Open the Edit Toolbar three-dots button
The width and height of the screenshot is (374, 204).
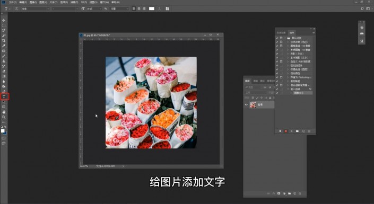[x=4, y=122]
